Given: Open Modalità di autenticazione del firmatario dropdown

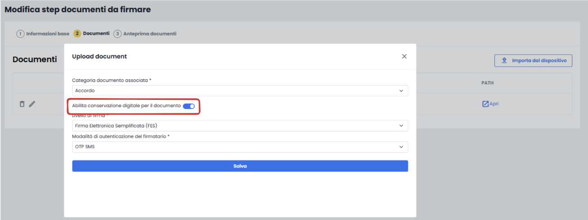Looking at the screenshot, I should pos(240,147).
